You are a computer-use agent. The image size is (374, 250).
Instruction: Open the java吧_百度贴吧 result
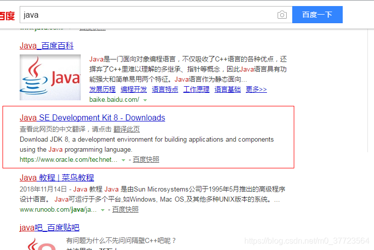point(49,228)
